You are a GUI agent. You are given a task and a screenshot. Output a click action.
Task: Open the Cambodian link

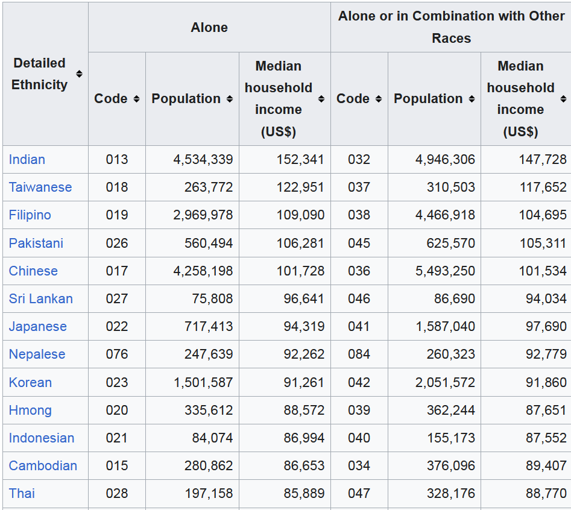(x=43, y=465)
